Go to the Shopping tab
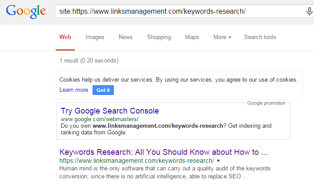314x185 pixels. coord(159,37)
